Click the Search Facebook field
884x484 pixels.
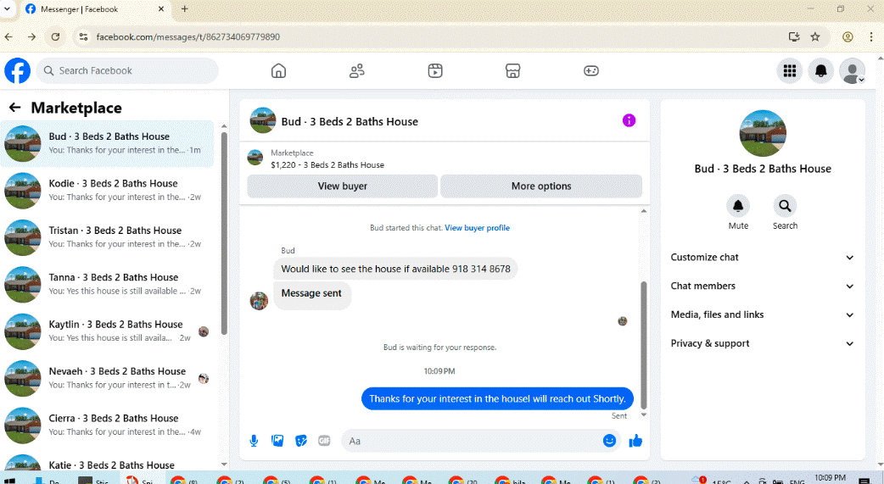(x=127, y=71)
